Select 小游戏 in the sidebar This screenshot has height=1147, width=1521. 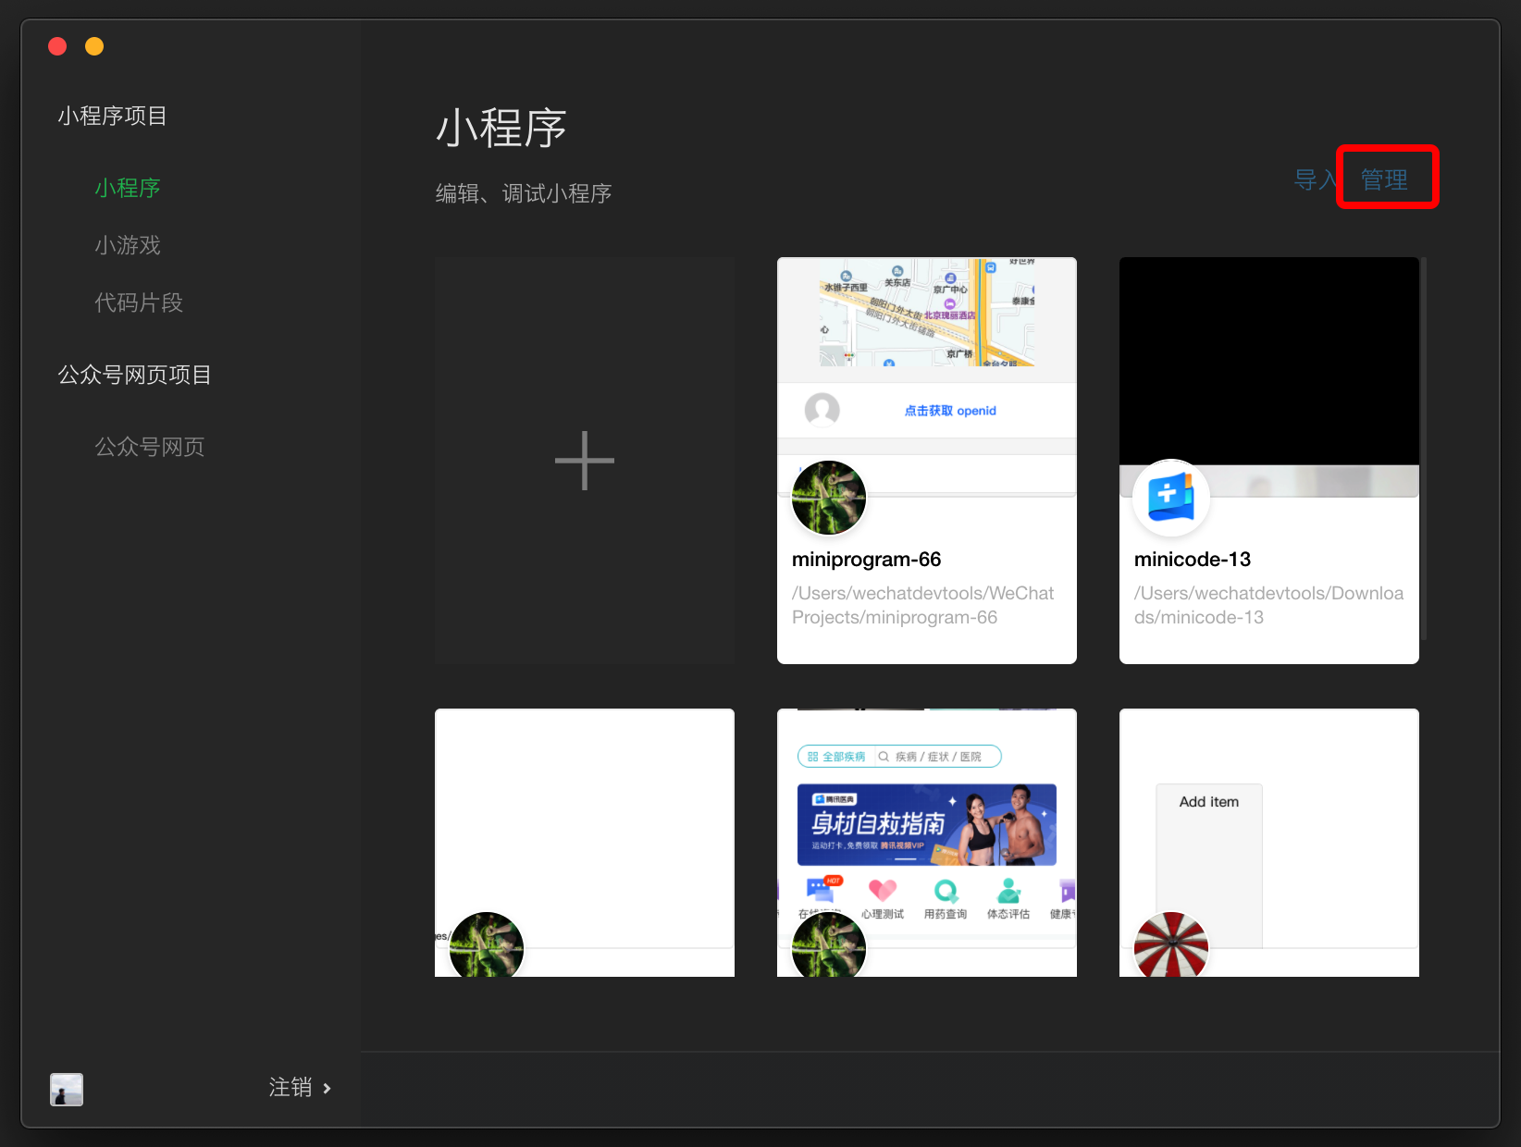point(128,245)
